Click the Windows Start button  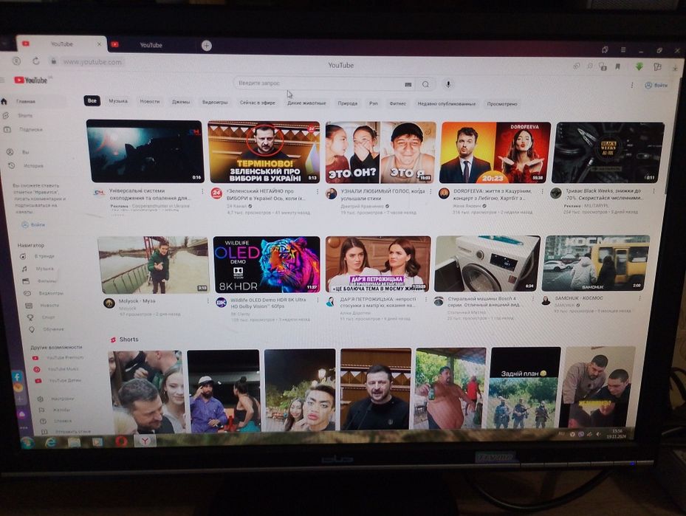click(27, 442)
